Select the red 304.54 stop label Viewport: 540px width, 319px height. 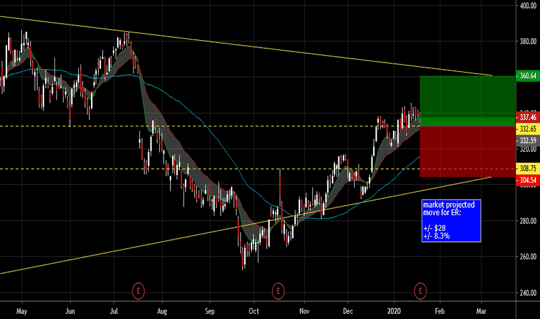528,180
